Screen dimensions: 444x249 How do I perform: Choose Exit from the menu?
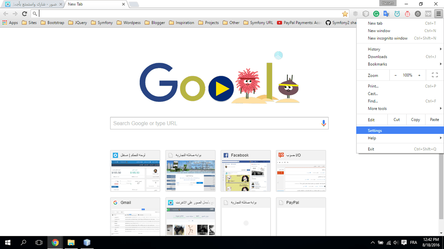pos(400,149)
